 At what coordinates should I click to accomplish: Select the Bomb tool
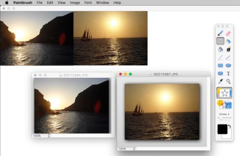228,49
